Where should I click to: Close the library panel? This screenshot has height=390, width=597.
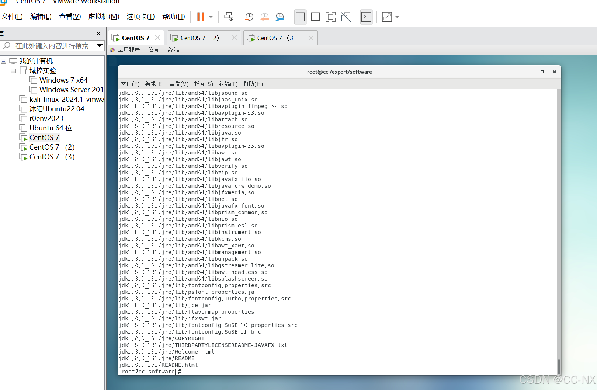[98, 34]
